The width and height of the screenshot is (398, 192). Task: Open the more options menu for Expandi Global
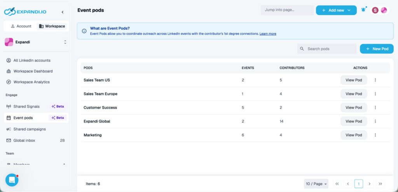coord(375,121)
